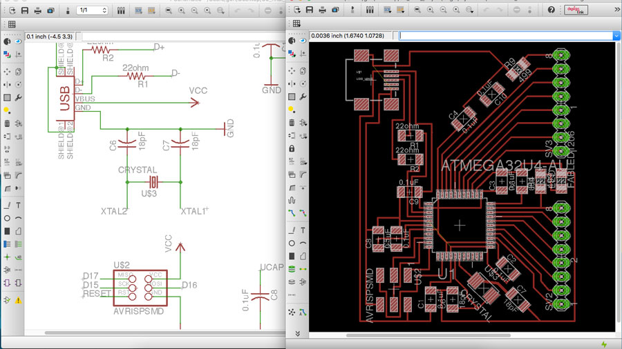Click the grid icon in board window

coord(296,24)
